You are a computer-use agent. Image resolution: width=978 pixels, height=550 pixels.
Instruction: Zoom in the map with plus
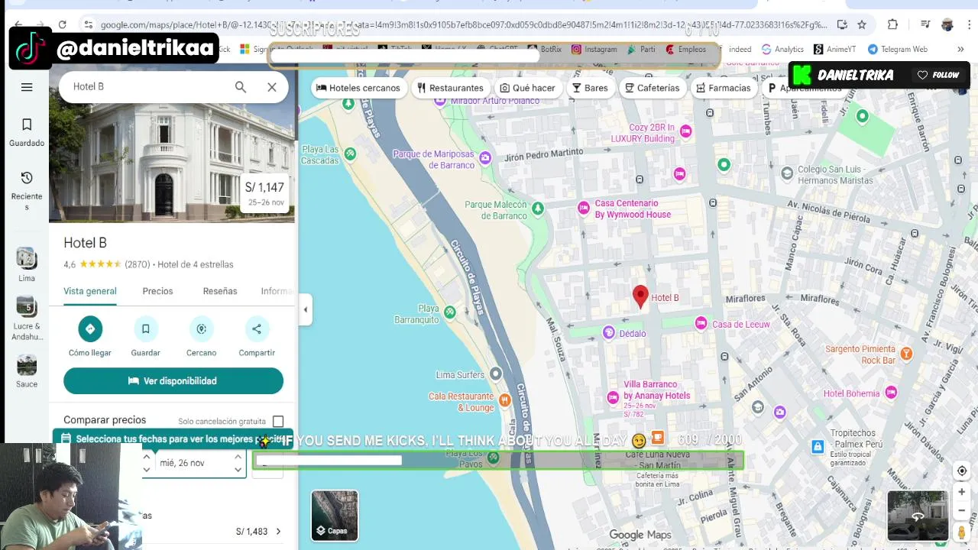click(962, 492)
